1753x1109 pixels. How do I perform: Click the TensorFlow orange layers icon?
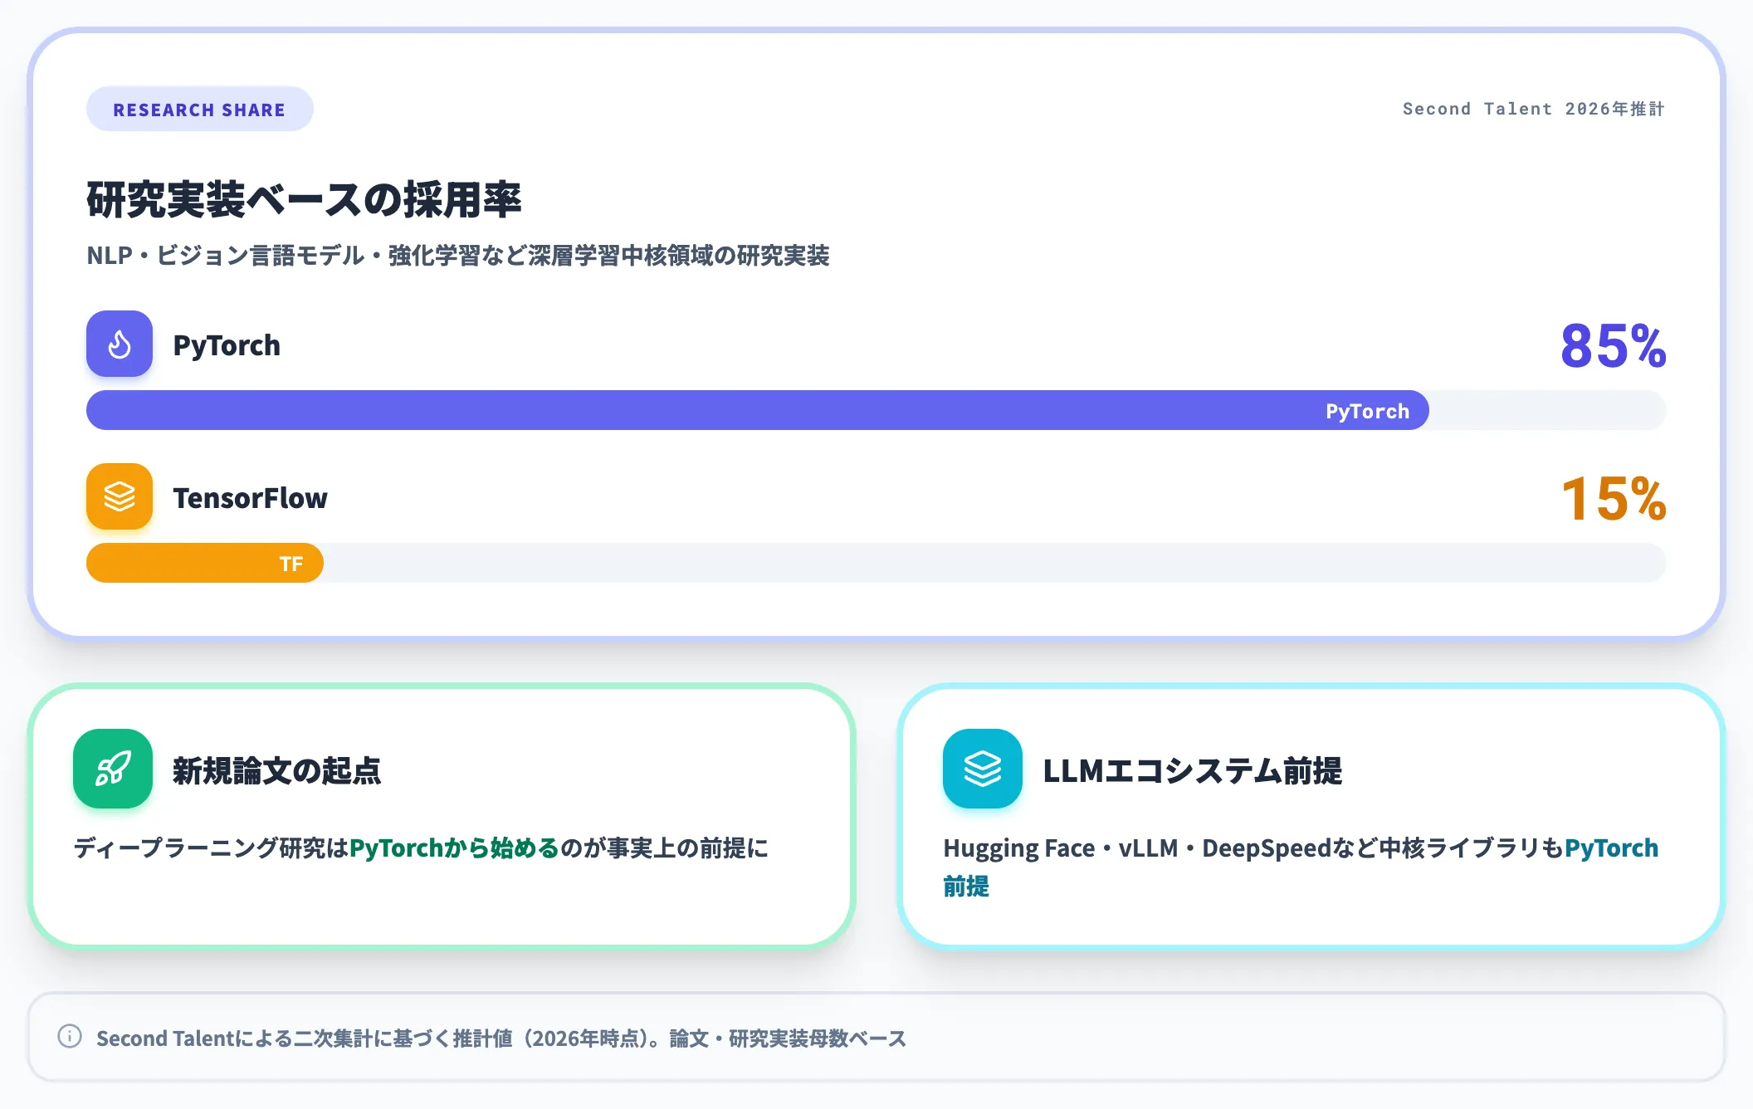click(120, 496)
